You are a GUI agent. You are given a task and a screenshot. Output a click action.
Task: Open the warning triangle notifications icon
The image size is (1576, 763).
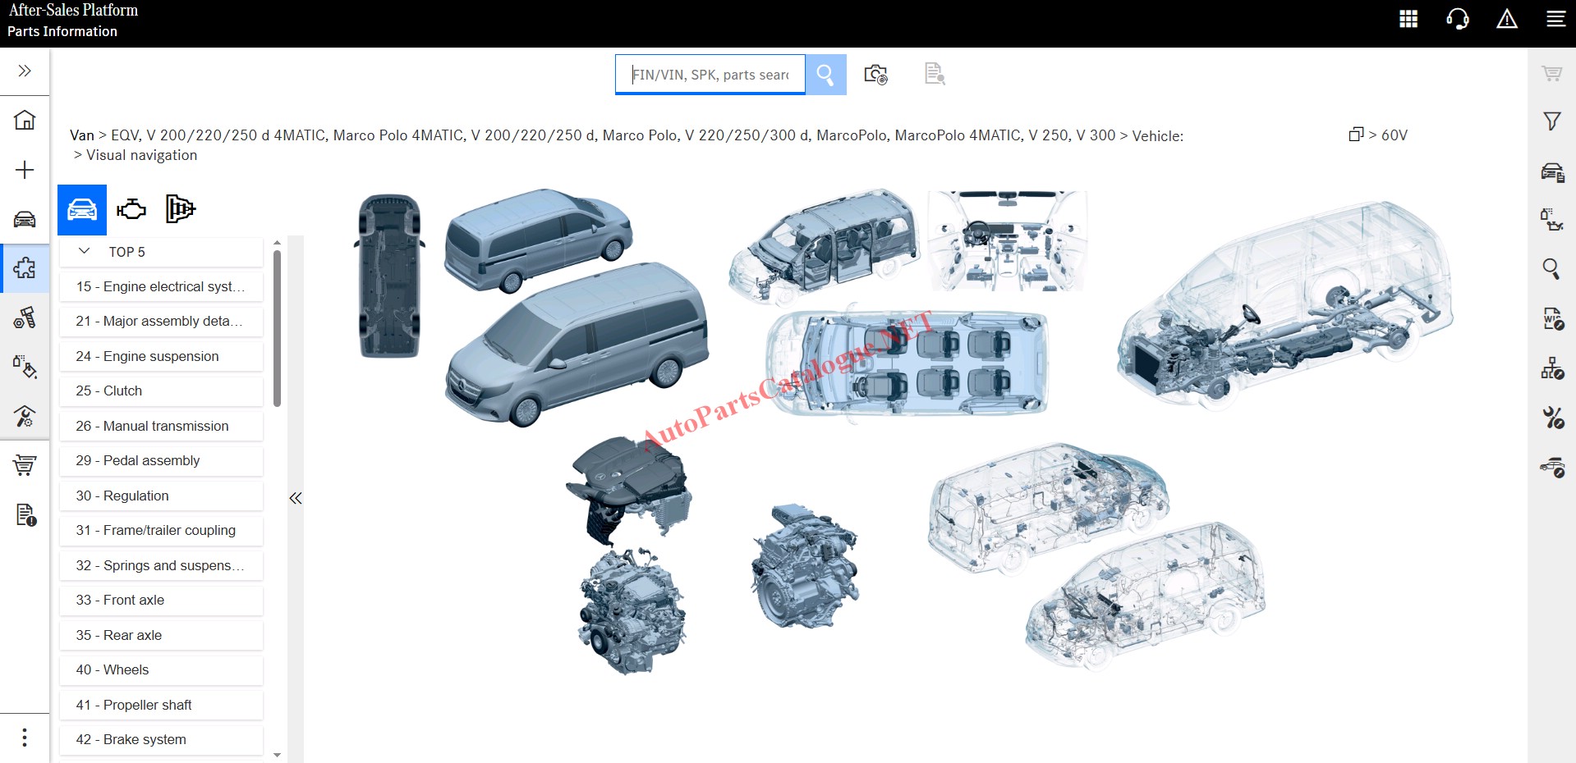point(1507,19)
